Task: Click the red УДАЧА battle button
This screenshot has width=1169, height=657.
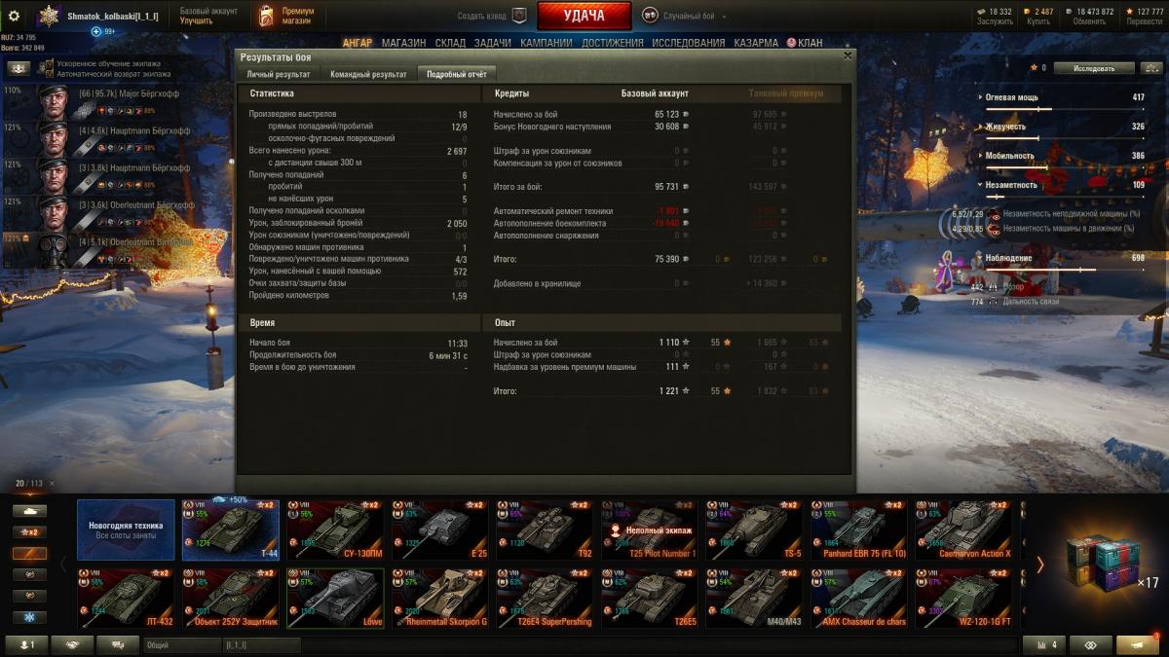Action: (584, 16)
